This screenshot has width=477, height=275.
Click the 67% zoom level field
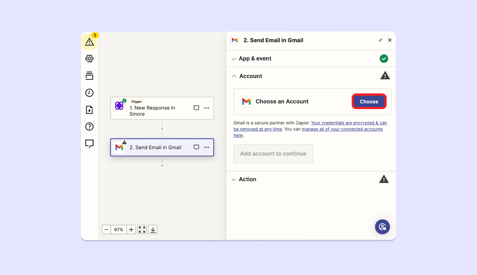point(119,229)
